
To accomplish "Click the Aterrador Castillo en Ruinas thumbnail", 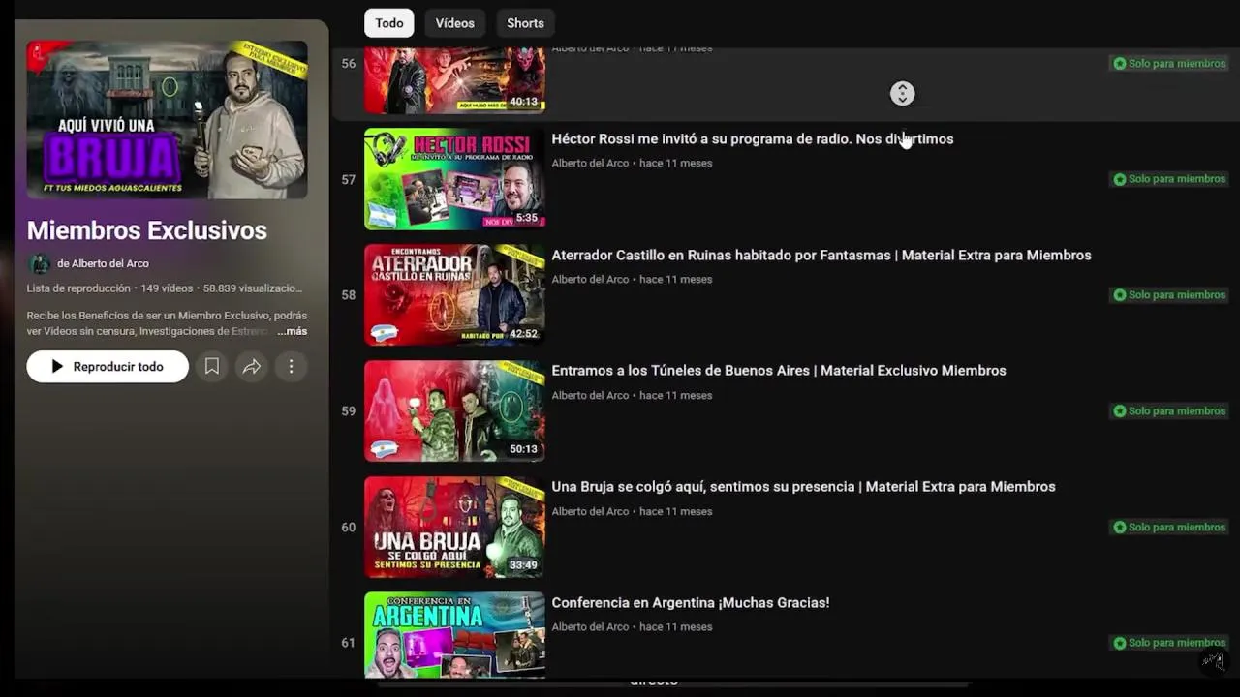I will tap(454, 295).
